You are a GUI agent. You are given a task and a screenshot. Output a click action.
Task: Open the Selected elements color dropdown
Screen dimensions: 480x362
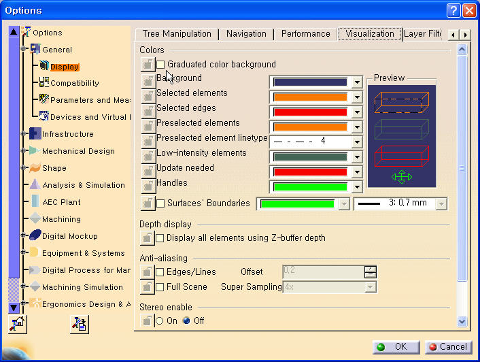pos(358,97)
